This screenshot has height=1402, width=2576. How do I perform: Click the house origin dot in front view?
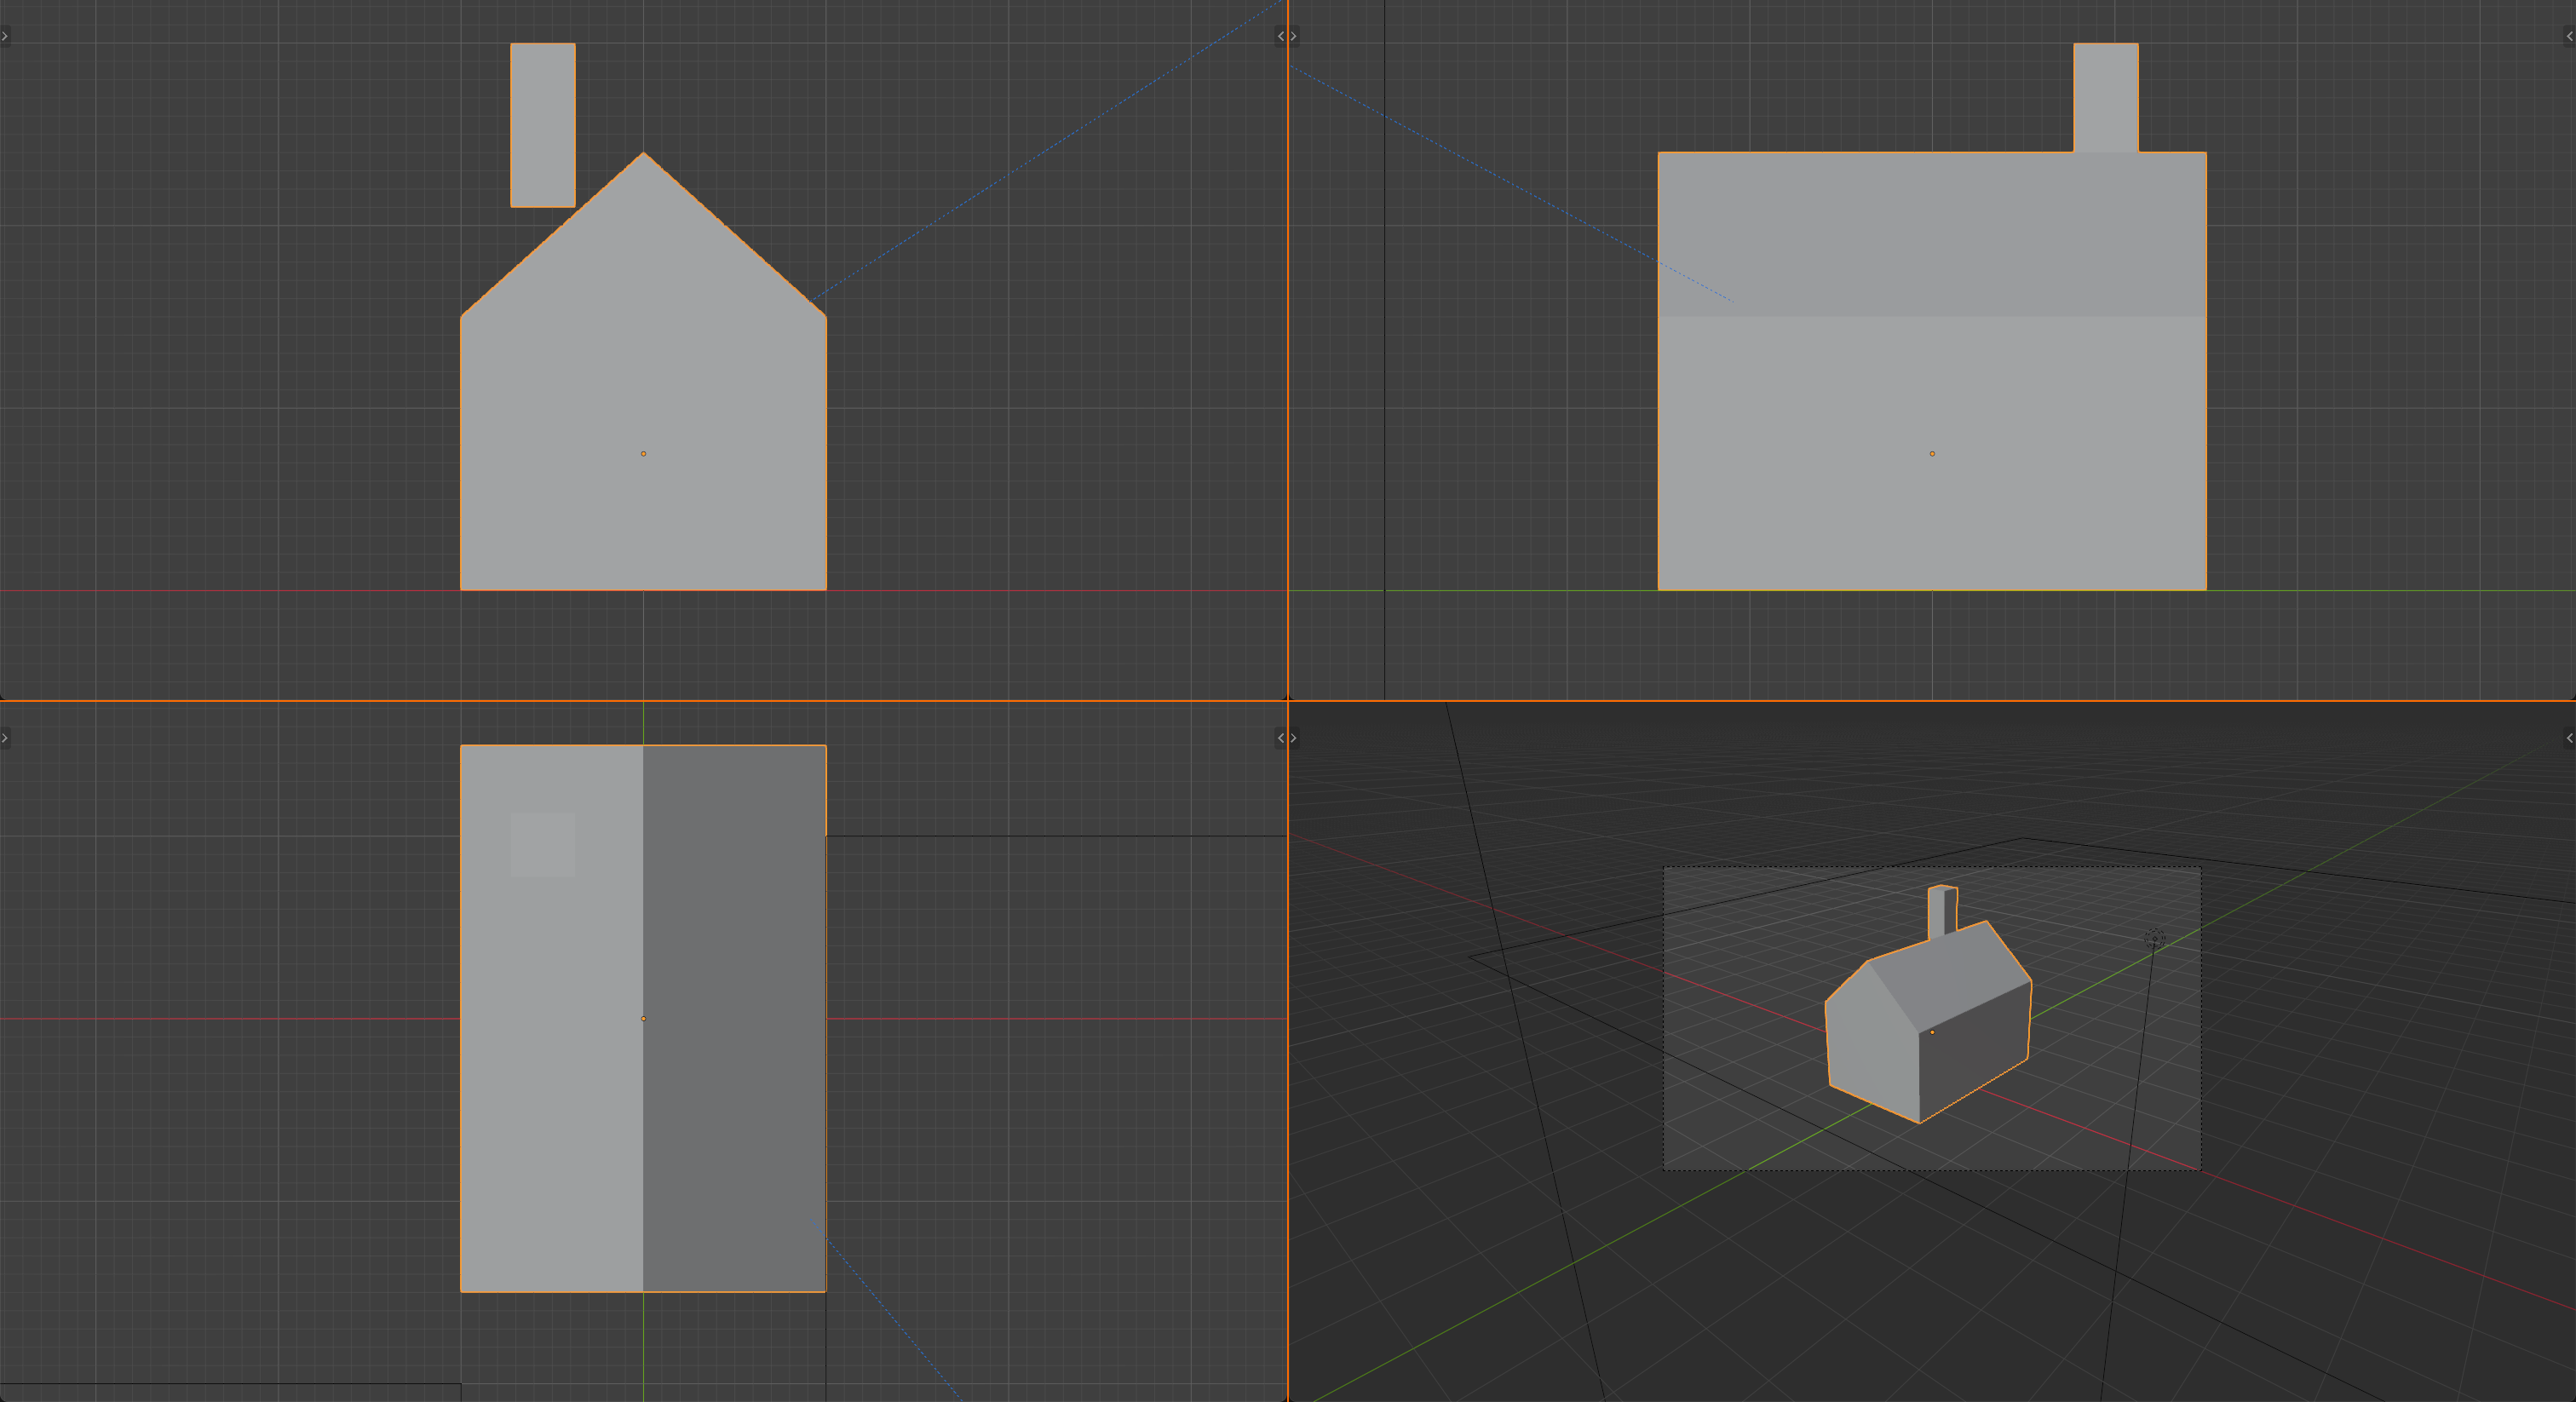click(643, 454)
